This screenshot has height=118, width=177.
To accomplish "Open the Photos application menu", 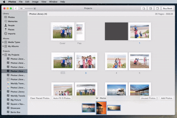I will click(x=12, y=2).
